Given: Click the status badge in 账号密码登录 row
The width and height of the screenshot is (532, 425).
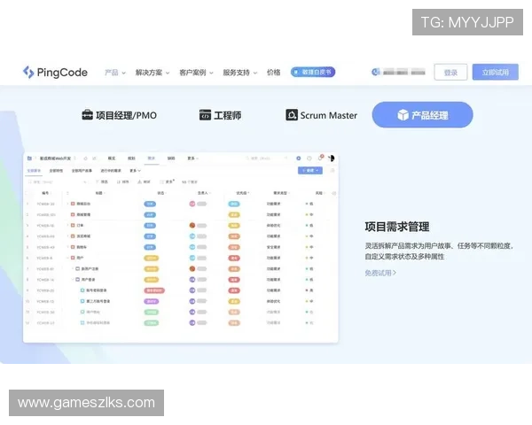Looking at the screenshot, I should point(154,290).
